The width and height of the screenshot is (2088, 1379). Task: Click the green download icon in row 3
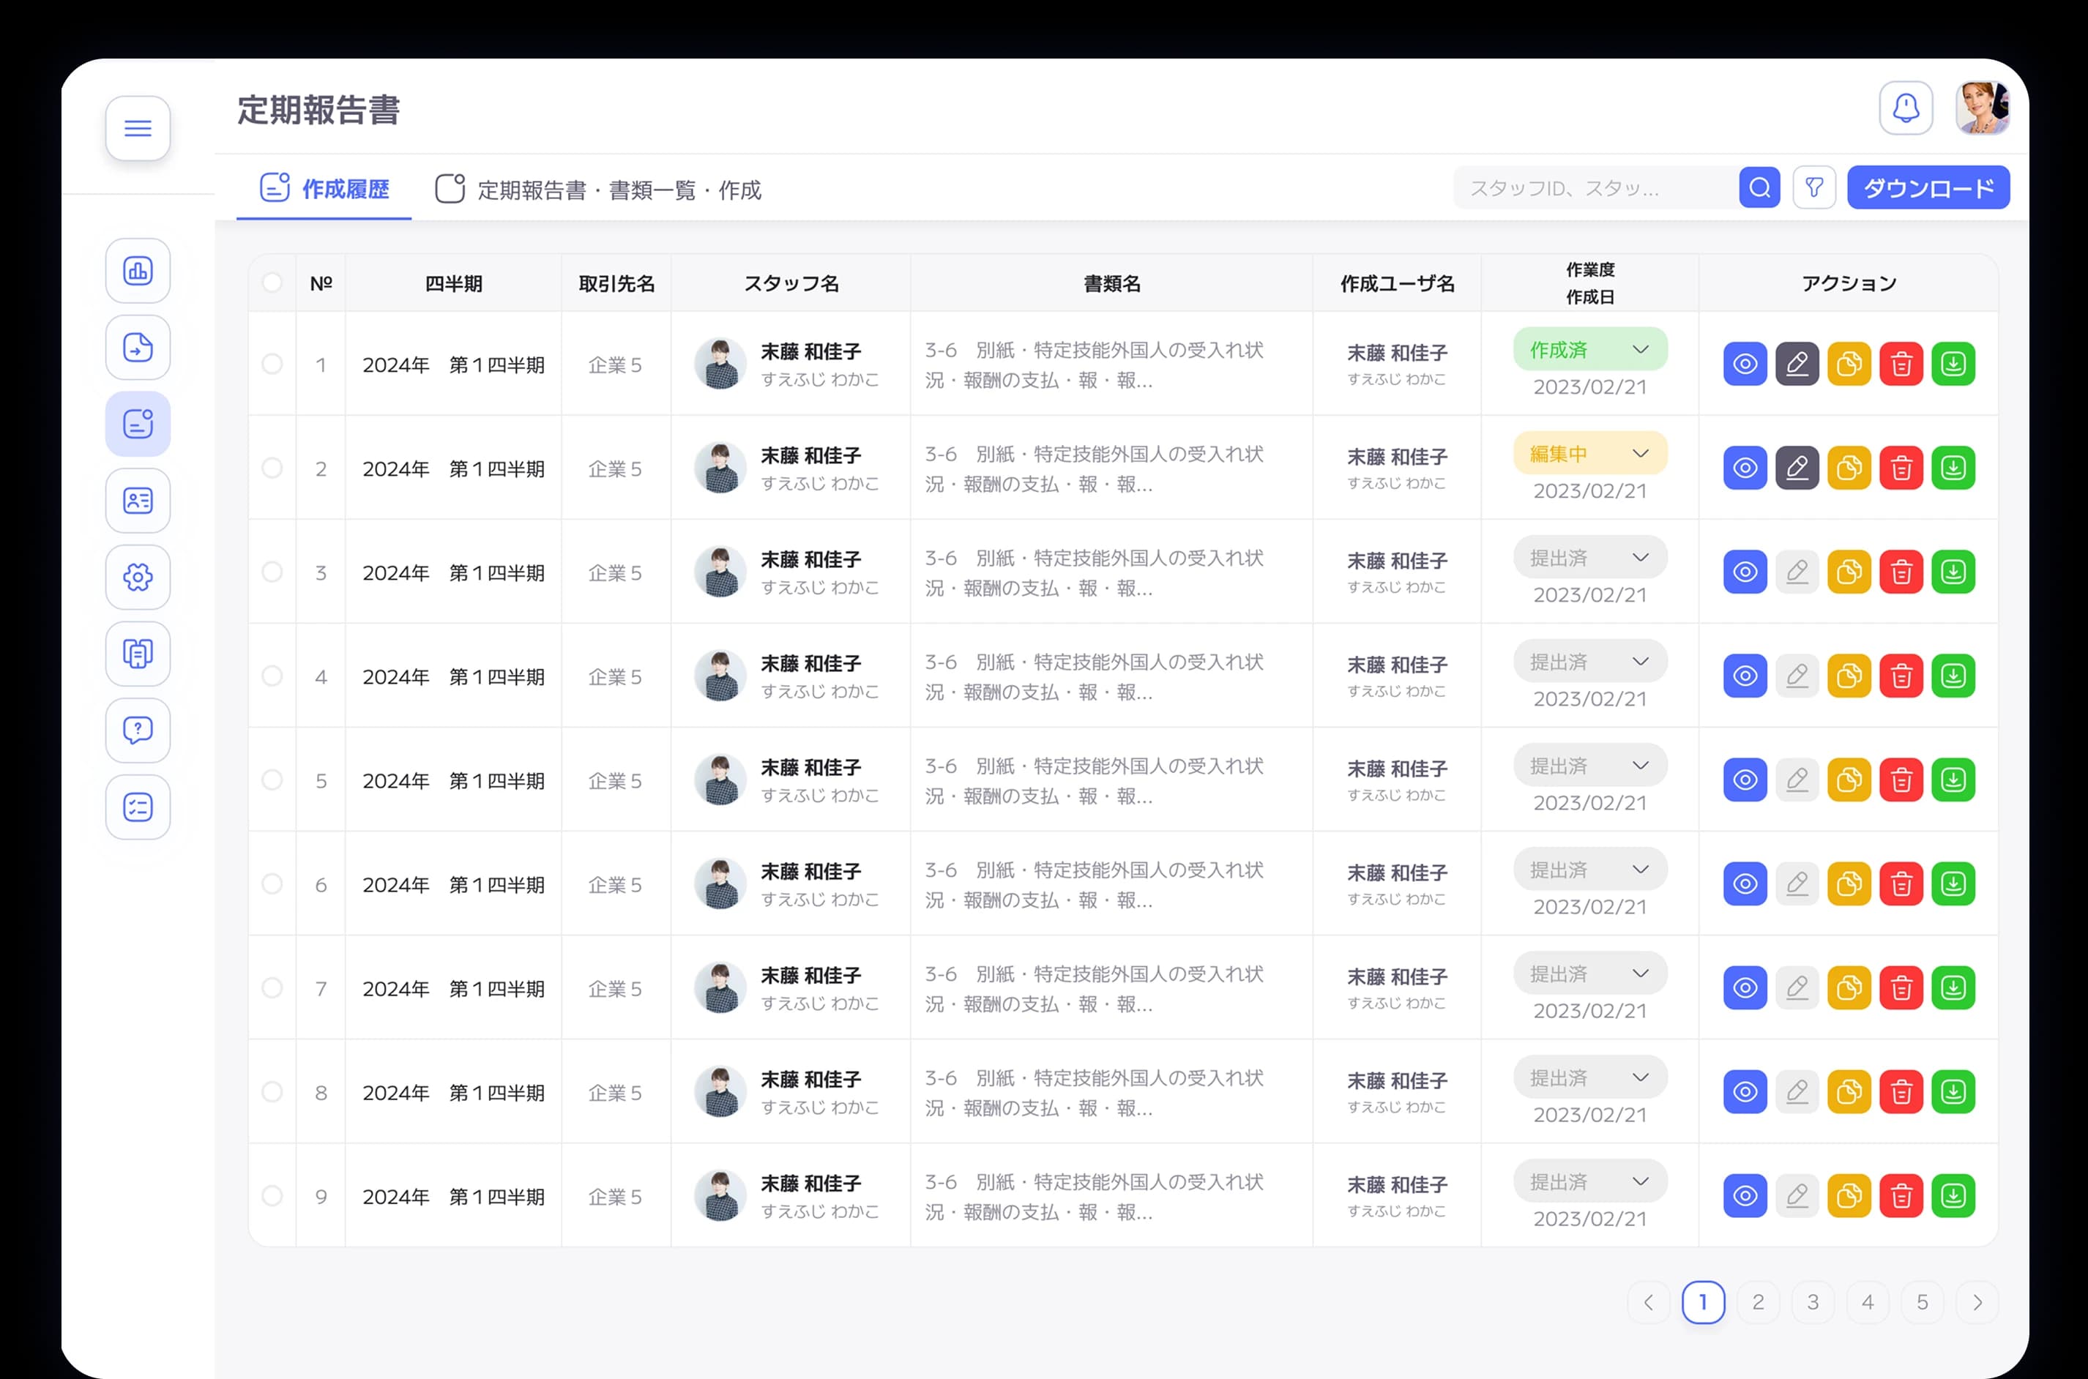(x=1953, y=572)
